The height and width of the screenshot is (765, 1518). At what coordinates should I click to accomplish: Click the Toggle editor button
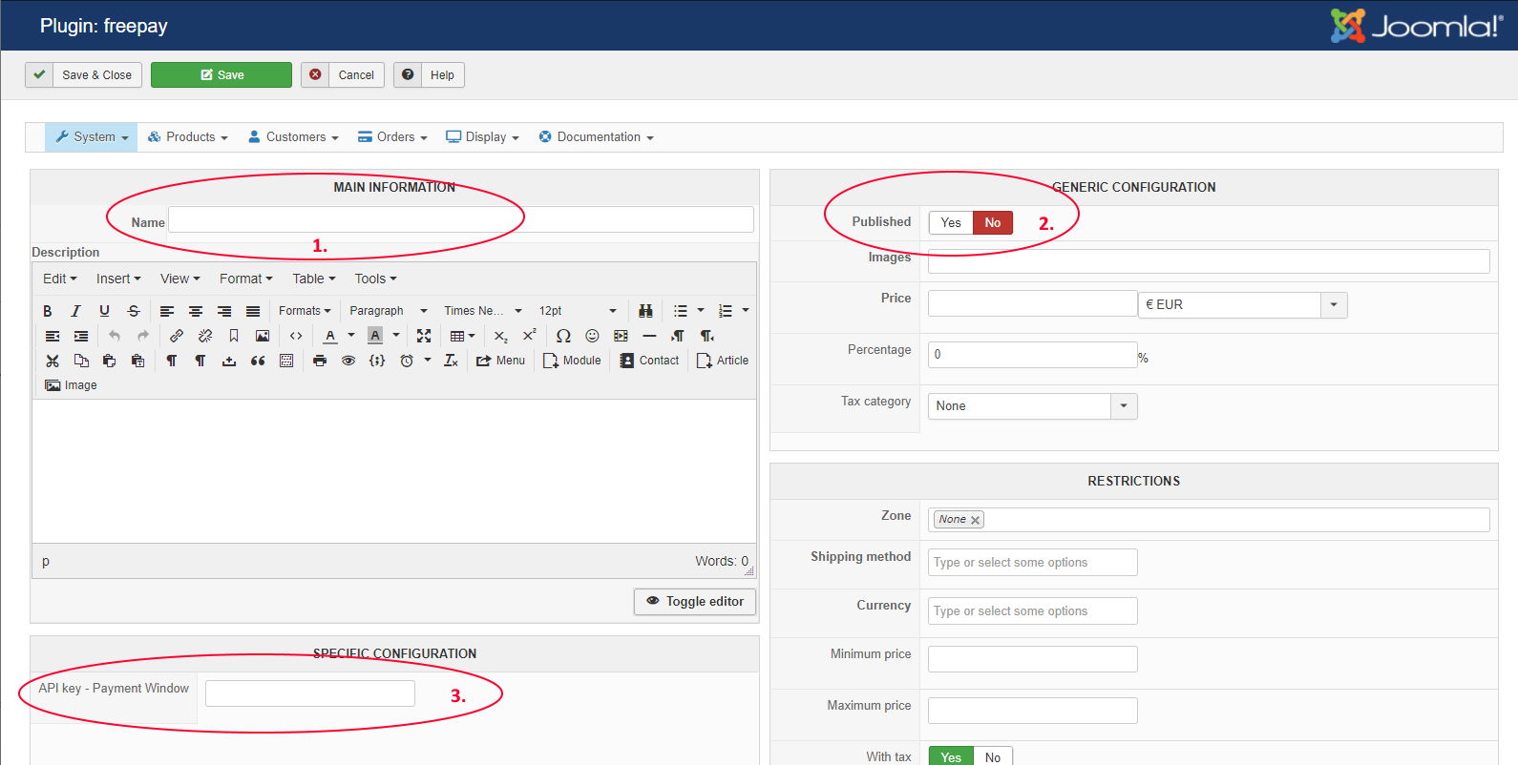[695, 602]
